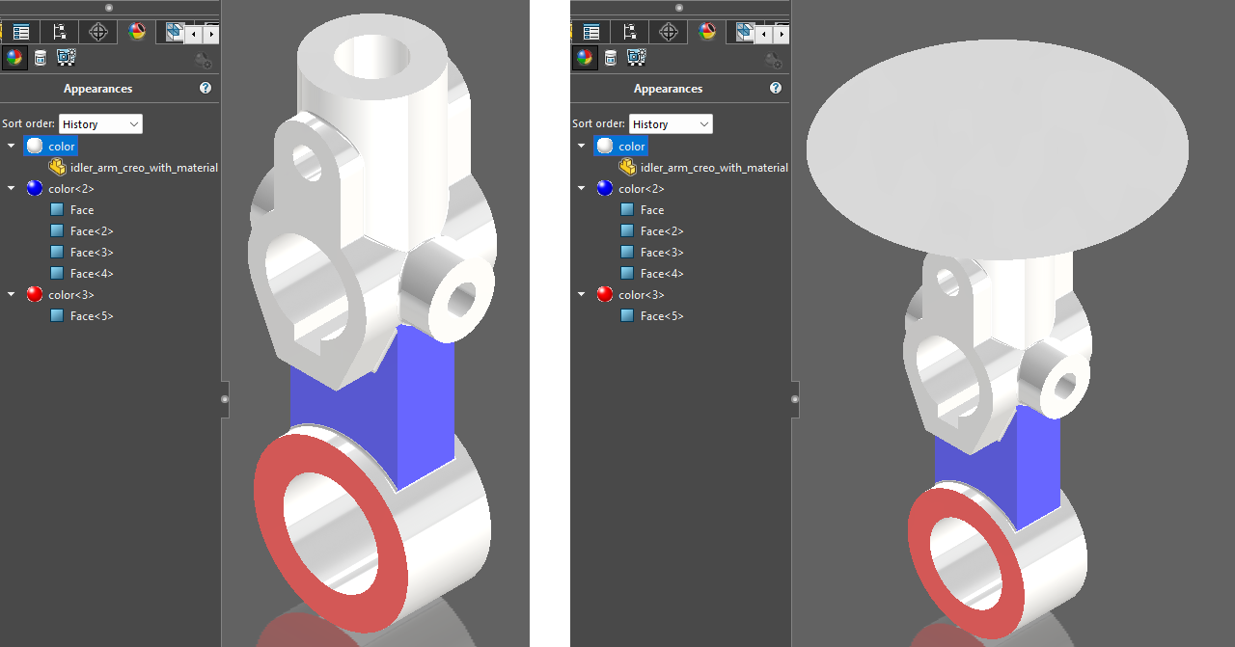
Task: Click View Appearances icon in right window
Action: (585, 57)
